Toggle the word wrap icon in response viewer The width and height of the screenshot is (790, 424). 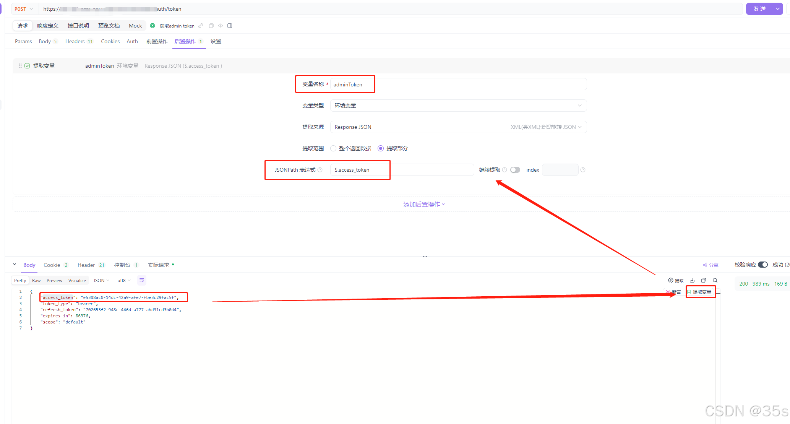[142, 280]
